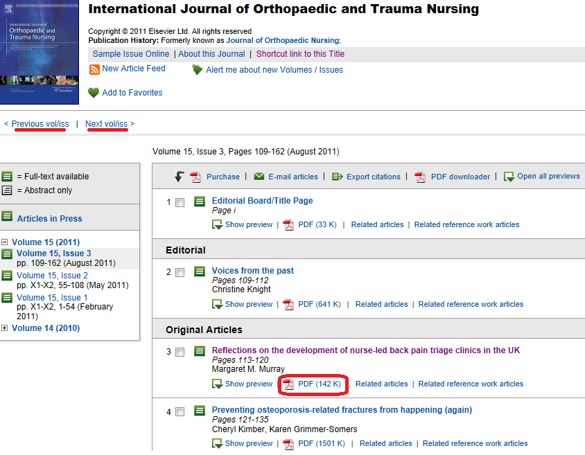The width and height of the screenshot is (585, 455).
Task: Click Show preview icon under Voices from the past
Action: tap(217, 305)
